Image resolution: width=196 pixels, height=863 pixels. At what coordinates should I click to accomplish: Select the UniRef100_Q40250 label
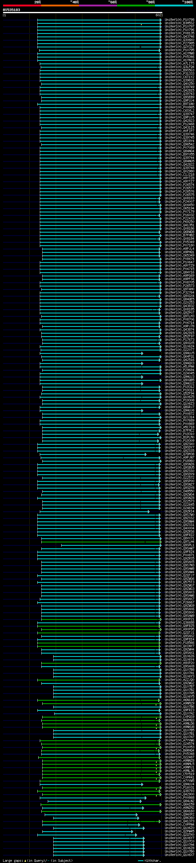click(179, 84)
